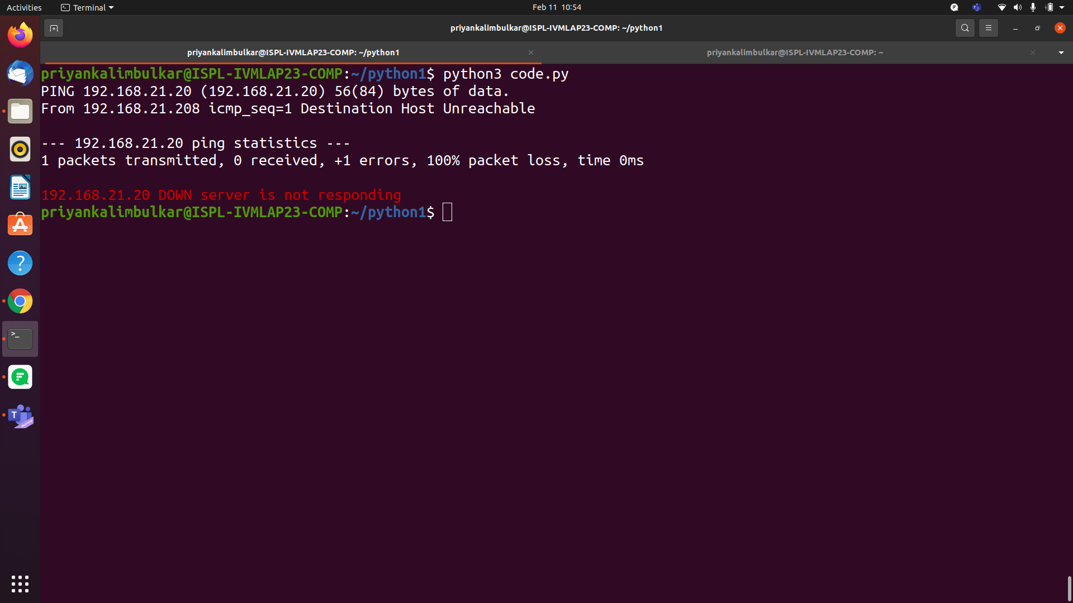The image size is (1073, 603).
Task: Open the Feb 11 10:54 clock
Action: [x=557, y=7]
